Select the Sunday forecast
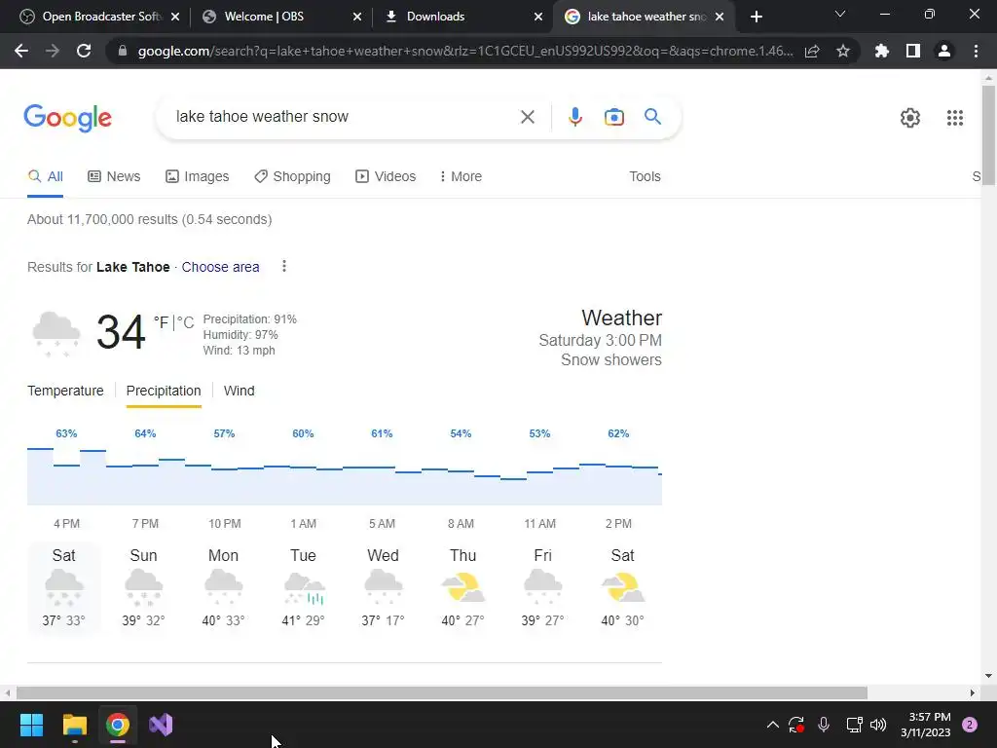This screenshot has height=748, width=997. [144, 587]
